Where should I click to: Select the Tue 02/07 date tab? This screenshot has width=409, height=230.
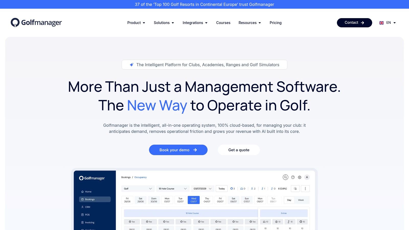tap(180, 200)
